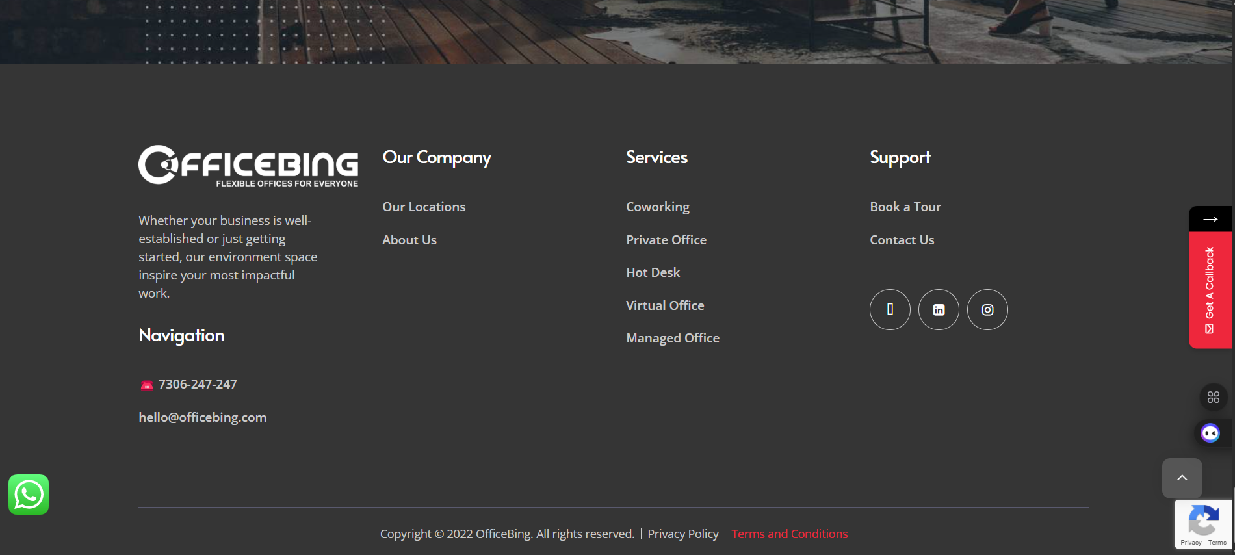Click the hello@officebing.com email address

click(x=202, y=417)
